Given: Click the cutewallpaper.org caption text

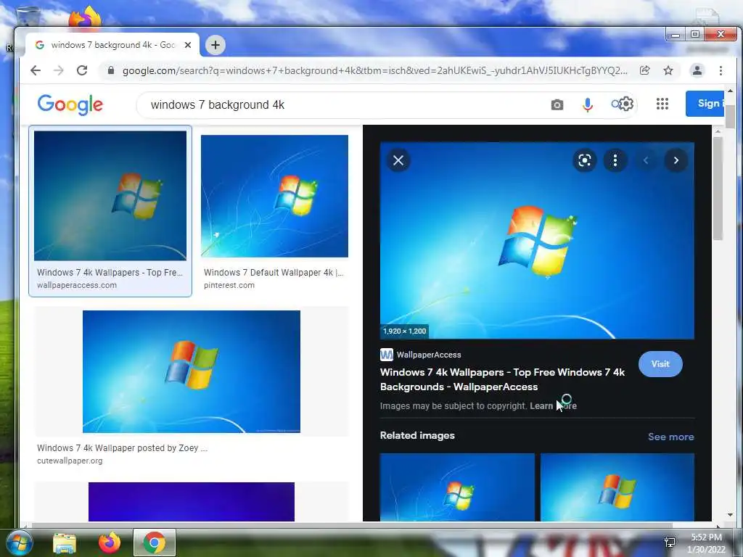Looking at the screenshot, I should pos(70,461).
